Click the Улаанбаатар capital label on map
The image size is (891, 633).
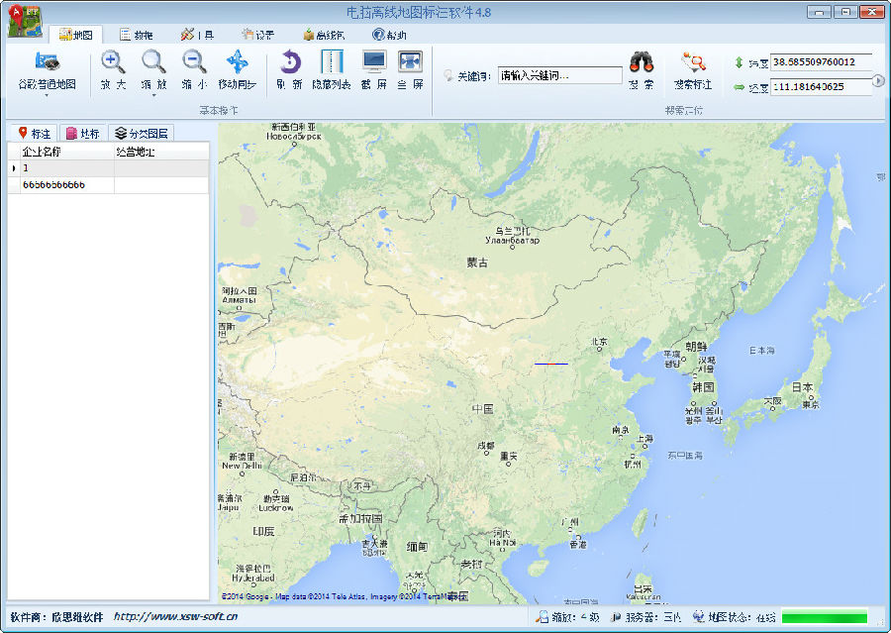512,240
